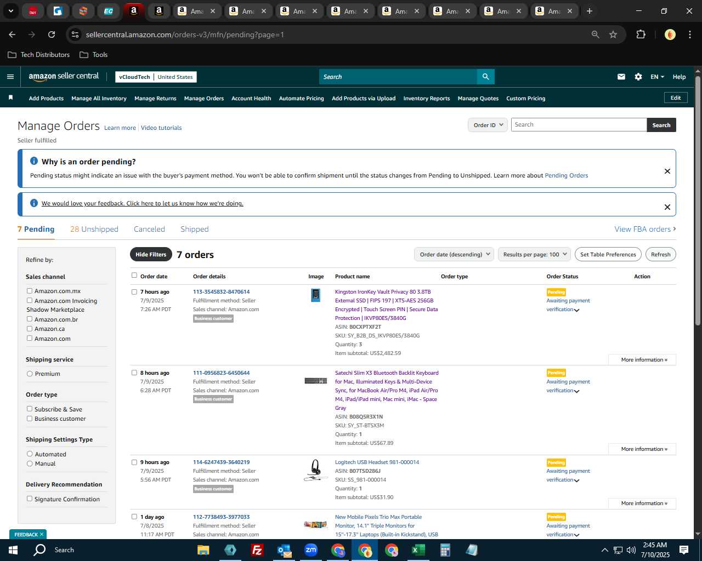Viewport: 702px width, 561px height.
Task: Click the Kingston IronKey product thumbnail
Action: click(x=315, y=295)
